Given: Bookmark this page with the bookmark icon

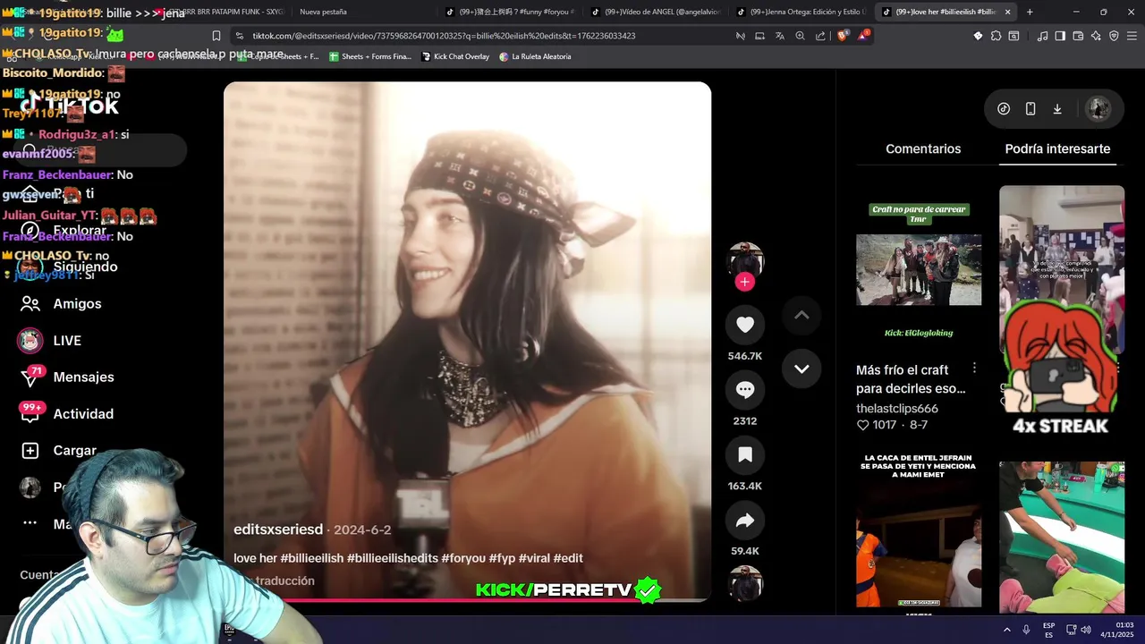Looking at the screenshot, I should point(216,36).
